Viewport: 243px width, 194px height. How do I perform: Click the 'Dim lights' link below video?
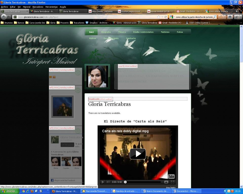pyautogui.click(x=171, y=187)
